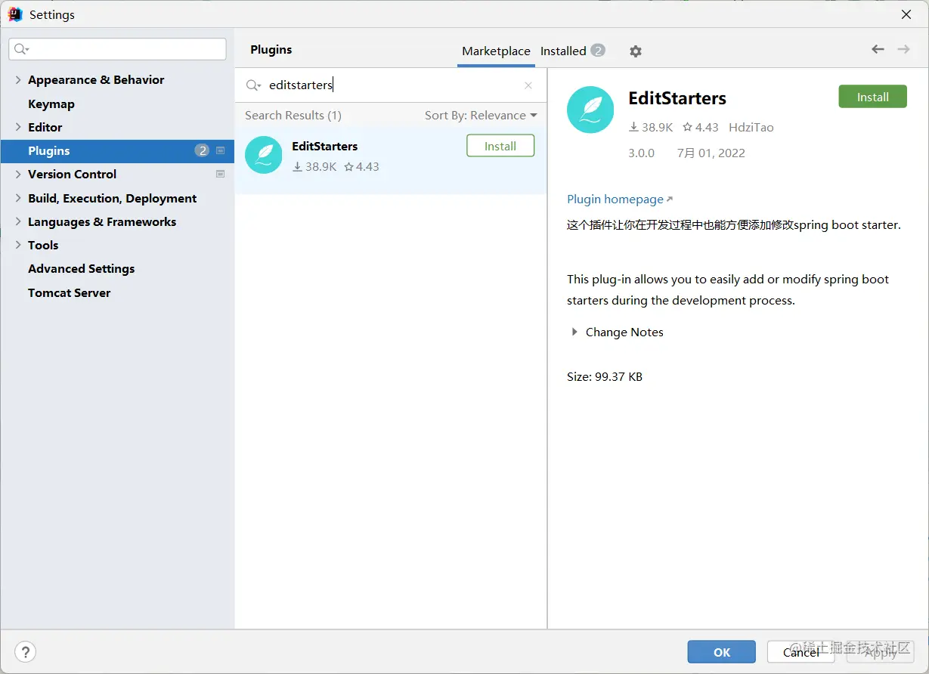
Task: Click the IntelliJ logo in the title bar
Action: pyautogui.click(x=15, y=14)
